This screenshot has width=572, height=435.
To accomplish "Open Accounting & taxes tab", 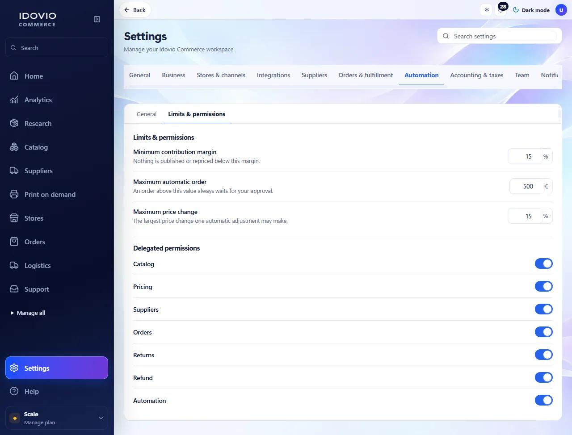I will (x=477, y=75).
